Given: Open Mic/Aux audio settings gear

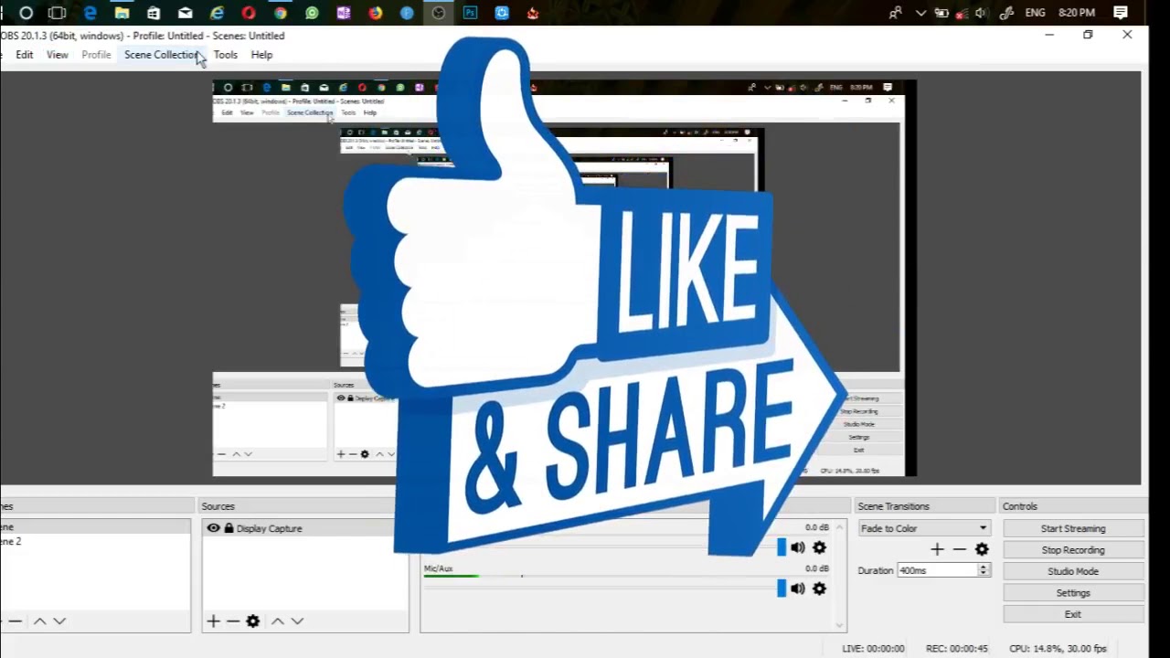Looking at the screenshot, I should (819, 589).
